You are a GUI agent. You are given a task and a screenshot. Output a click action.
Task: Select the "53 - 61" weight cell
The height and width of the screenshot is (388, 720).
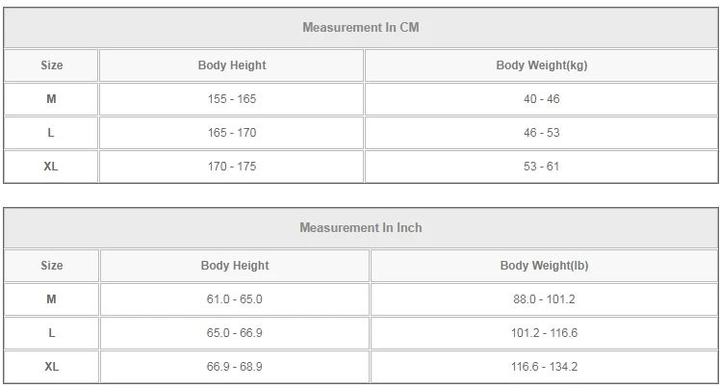pyautogui.click(x=541, y=167)
